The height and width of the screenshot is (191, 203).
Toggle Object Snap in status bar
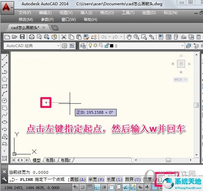(111, 187)
